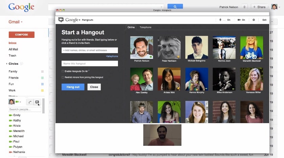This screenshot has height=158, width=284.
Task: Expand the Circles section arrow
Action: (7, 64)
